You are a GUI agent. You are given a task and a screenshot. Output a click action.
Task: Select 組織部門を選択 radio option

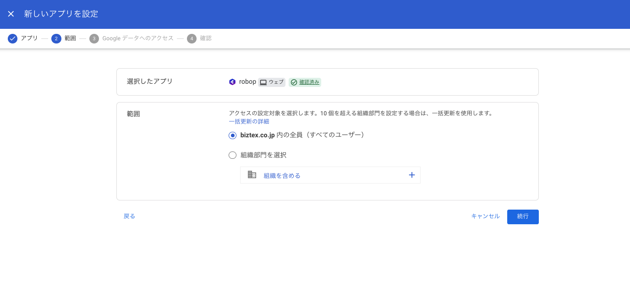click(233, 155)
